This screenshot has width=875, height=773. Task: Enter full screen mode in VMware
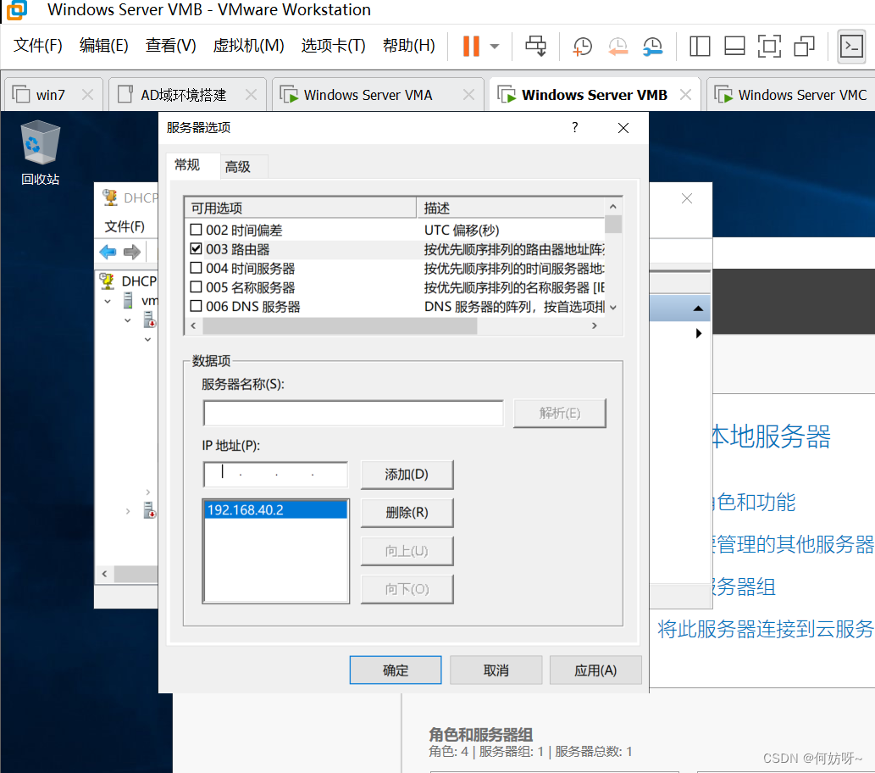tap(768, 46)
